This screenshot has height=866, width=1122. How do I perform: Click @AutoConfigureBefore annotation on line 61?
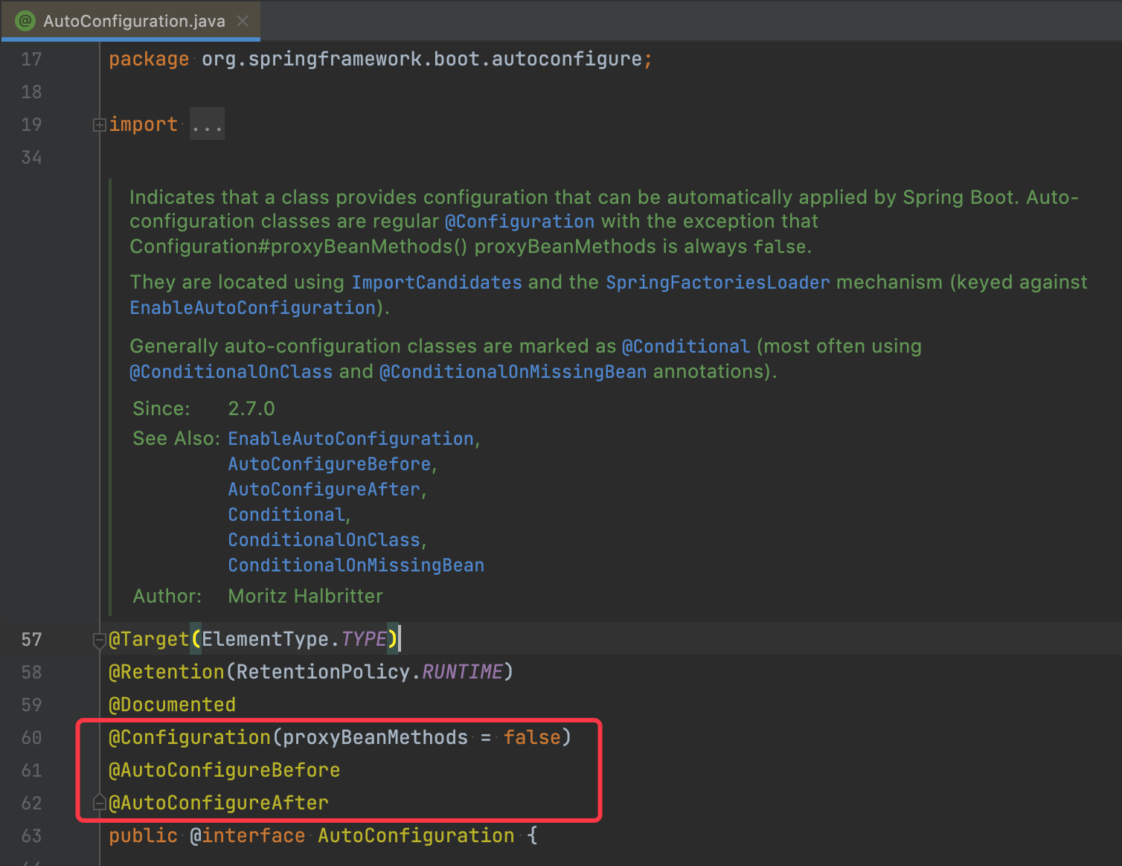click(224, 770)
